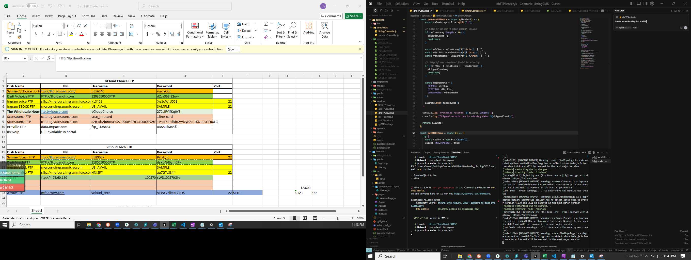
Task: Toggle Italic formatting in Excel
Action: point(42,34)
